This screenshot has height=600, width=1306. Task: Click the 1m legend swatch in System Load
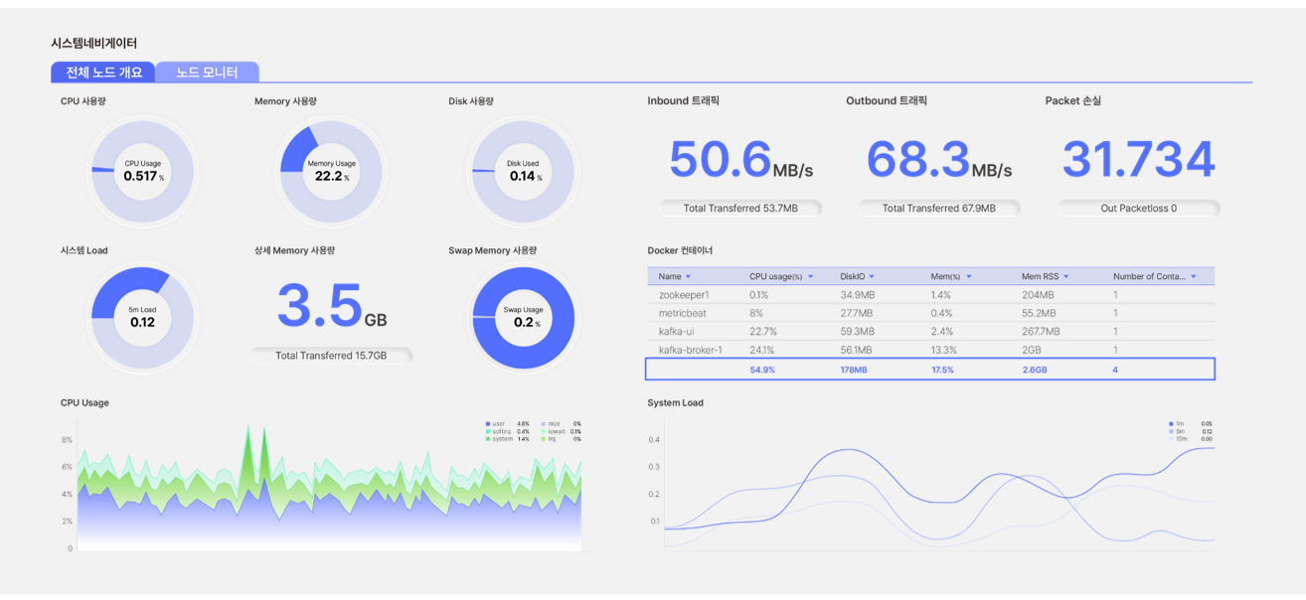[x=1172, y=424]
